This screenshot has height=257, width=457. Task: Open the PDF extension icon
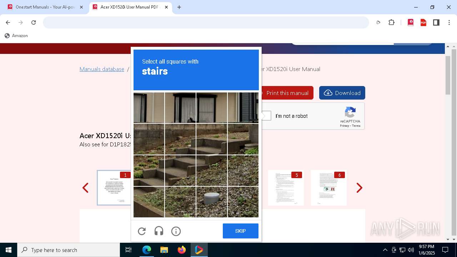click(x=423, y=22)
